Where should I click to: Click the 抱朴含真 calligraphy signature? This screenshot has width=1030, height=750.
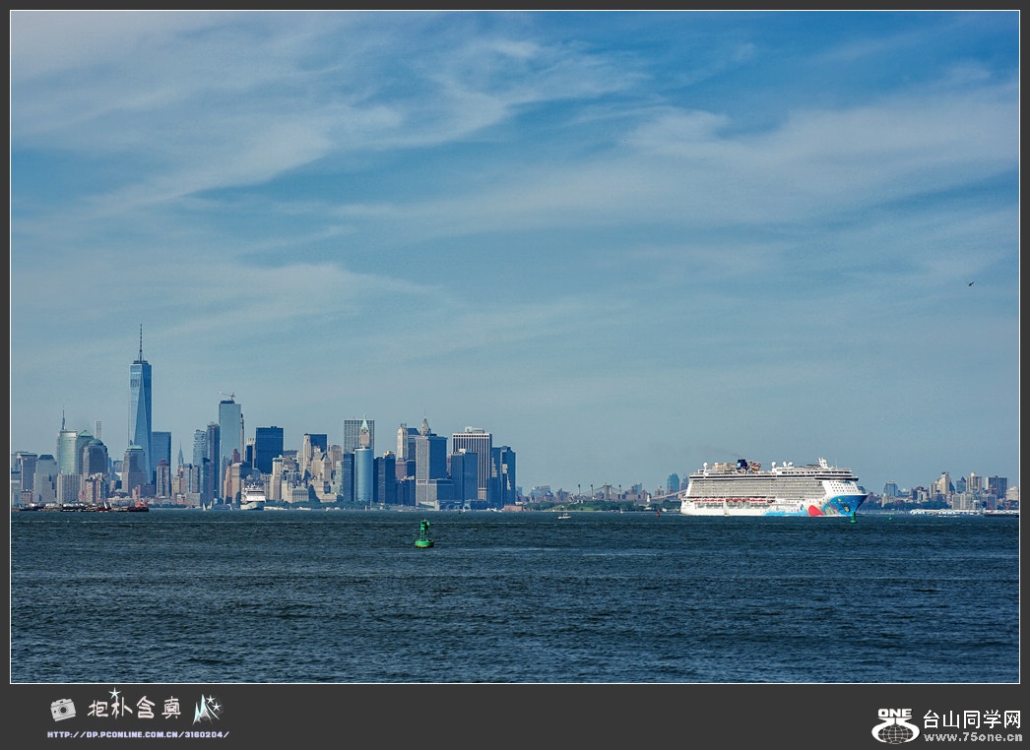tap(134, 707)
